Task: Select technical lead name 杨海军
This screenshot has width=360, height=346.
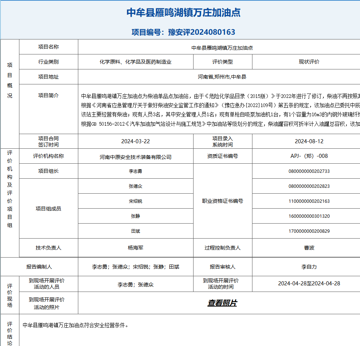Action: (x=135, y=248)
